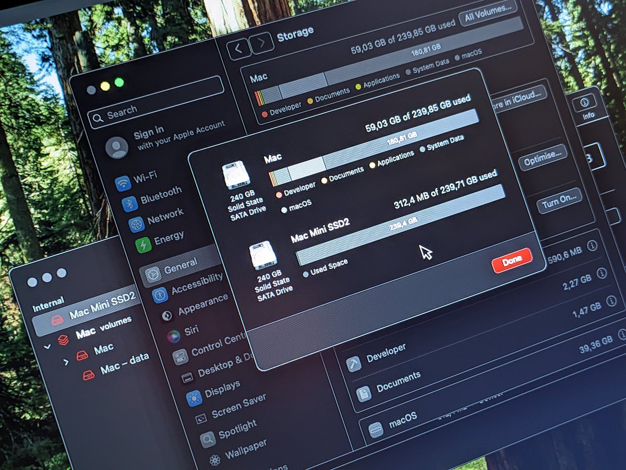Click the "312,4 MB of 239,71 GB used" text

click(445, 191)
